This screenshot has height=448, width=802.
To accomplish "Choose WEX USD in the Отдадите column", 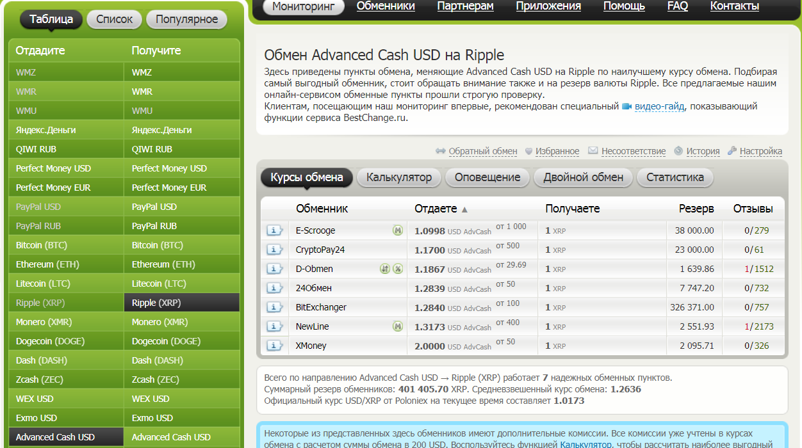I will 67,399.
